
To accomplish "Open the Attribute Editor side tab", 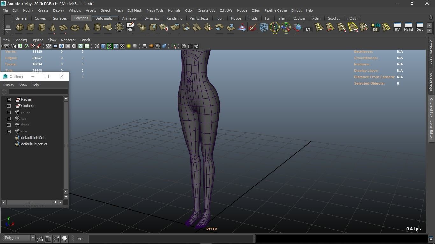I will (431, 52).
